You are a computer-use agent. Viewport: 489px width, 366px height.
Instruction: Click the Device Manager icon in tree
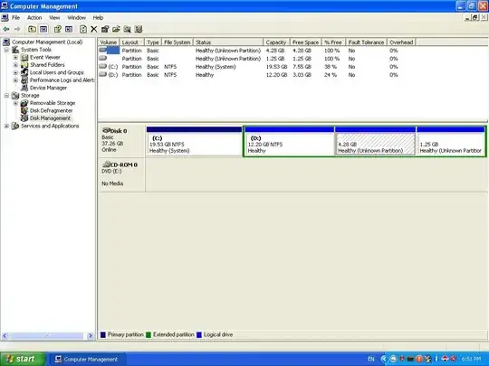(24, 88)
